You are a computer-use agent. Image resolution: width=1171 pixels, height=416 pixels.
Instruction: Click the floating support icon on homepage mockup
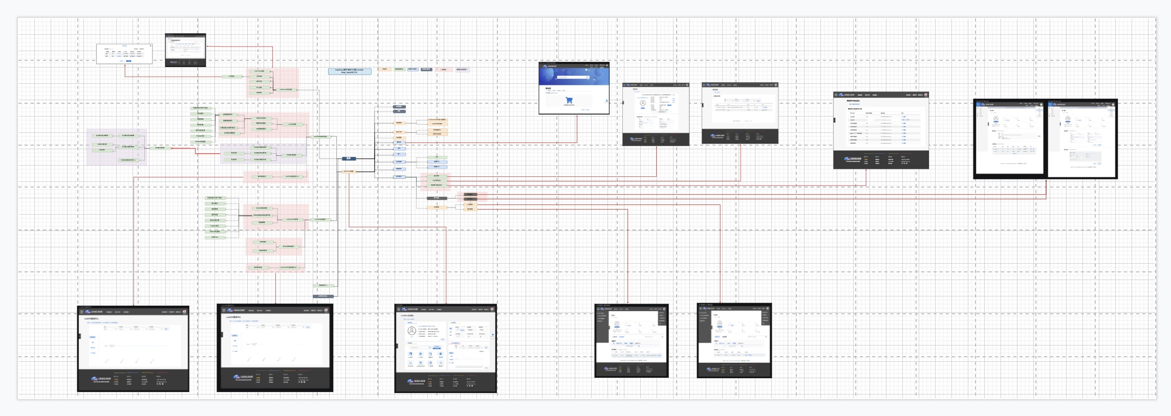(606, 101)
